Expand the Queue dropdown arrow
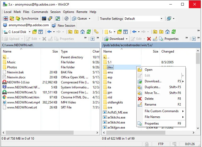Image resolution: width=202 pixels, height=147 pixels. click(89, 19)
